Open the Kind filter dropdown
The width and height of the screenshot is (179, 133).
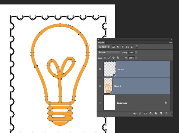(x=104, y=47)
